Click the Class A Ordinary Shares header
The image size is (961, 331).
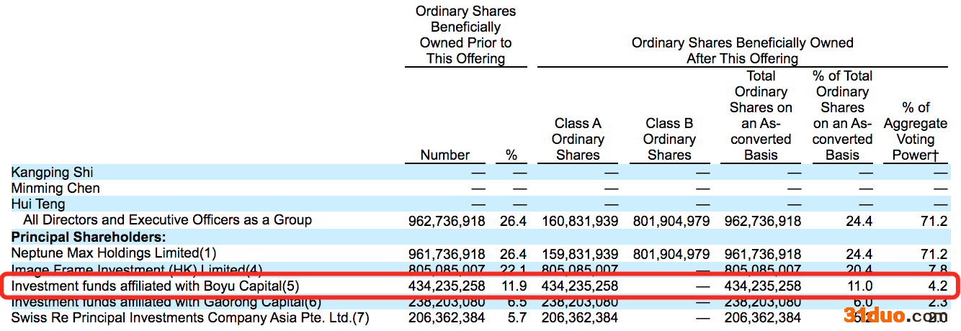coord(578,140)
